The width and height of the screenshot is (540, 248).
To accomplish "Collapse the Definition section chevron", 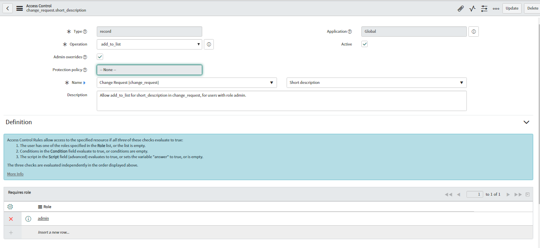I will tap(526, 122).
